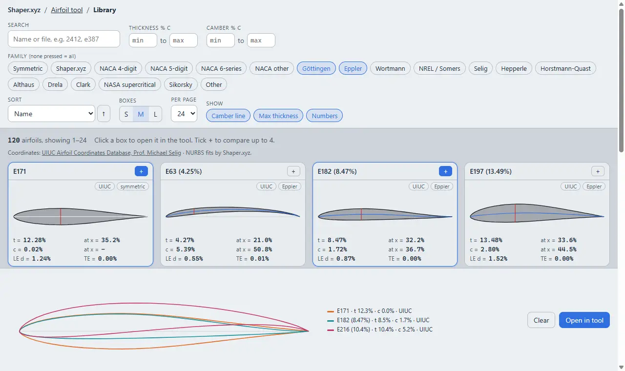Tick the plus button on E197 (13.49%)

pos(598,171)
